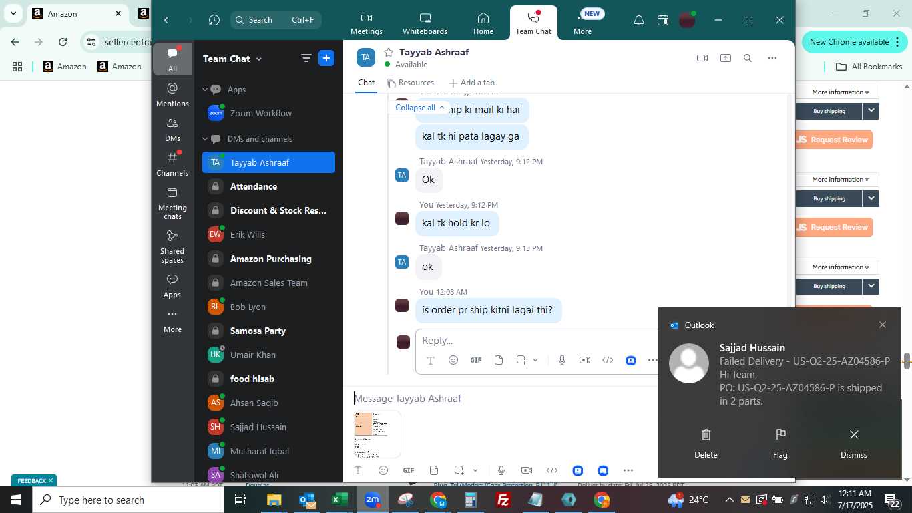Open chat with Ahsan Saqib
Viewport: 912px width, 513px height.
coord(268,403)
